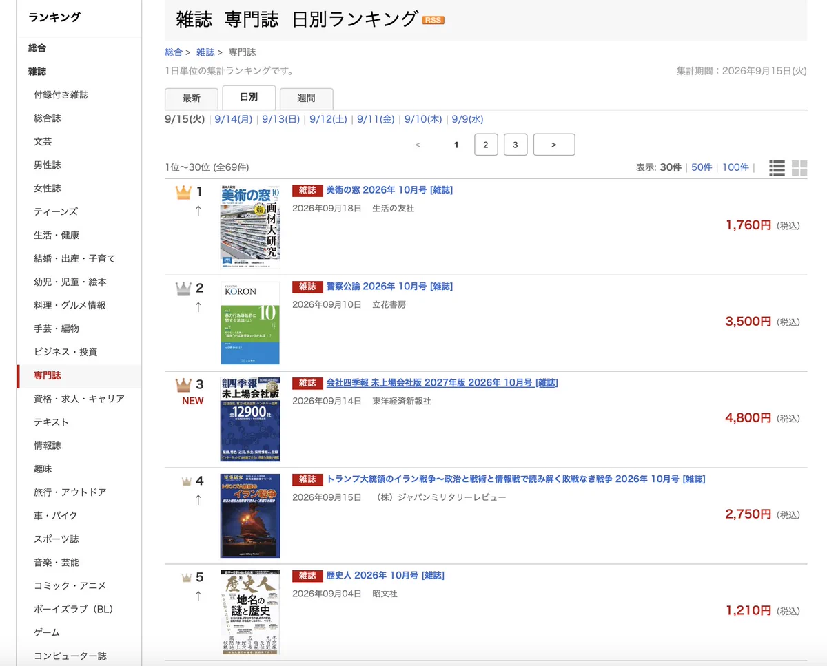Open トランプ大統領のイラン戦争 title link

click(x=515, y=479)
